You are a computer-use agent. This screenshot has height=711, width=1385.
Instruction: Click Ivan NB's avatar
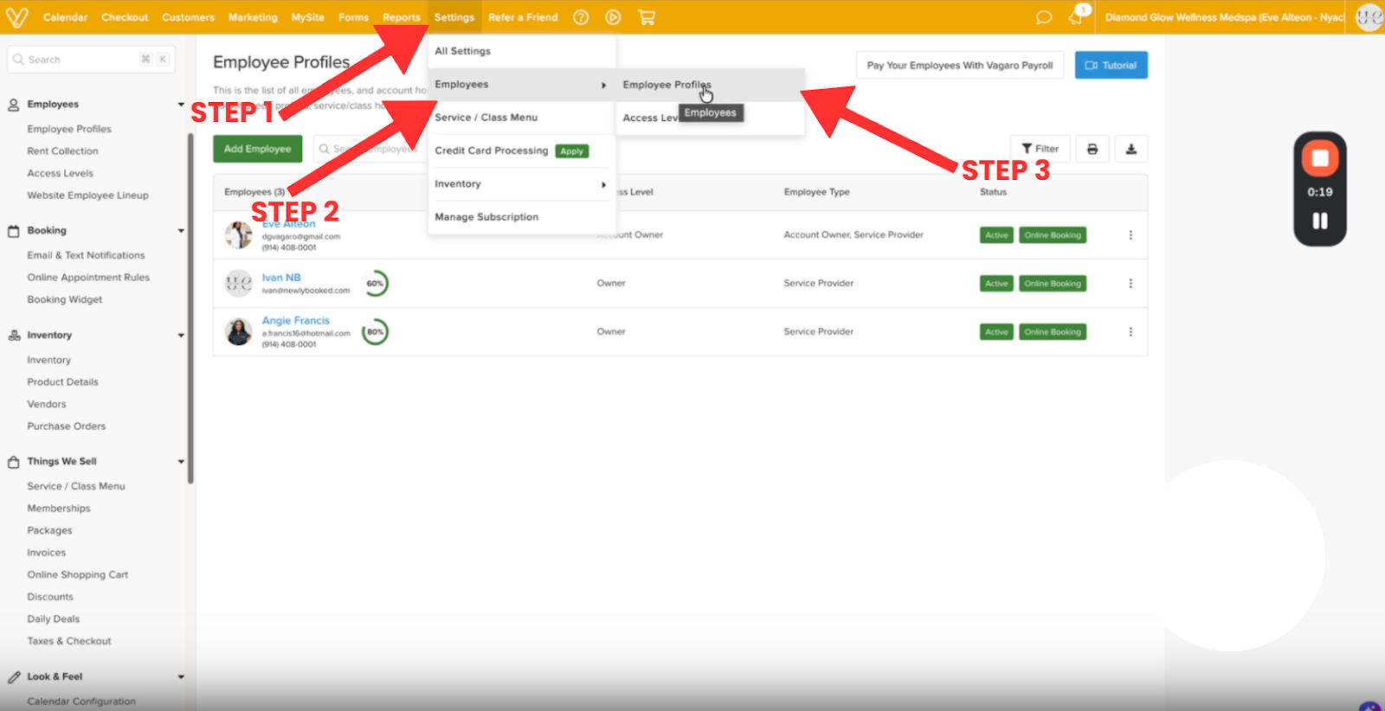(239, 283)
